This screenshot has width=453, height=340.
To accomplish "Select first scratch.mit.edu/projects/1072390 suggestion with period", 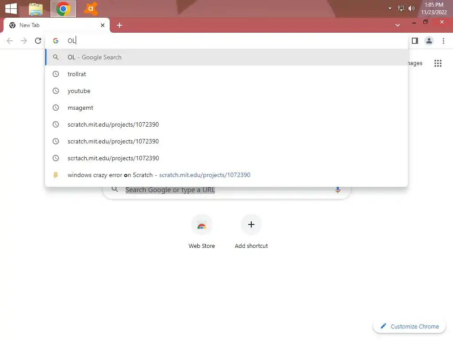I will click(x=226, y=124).
